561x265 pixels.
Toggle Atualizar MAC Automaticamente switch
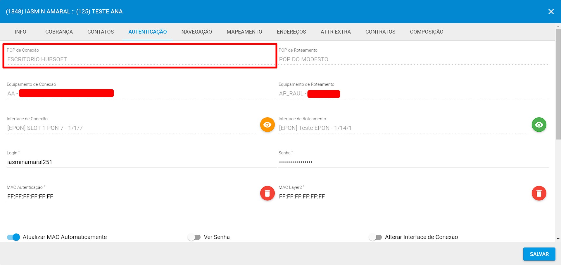coord(13,237)
